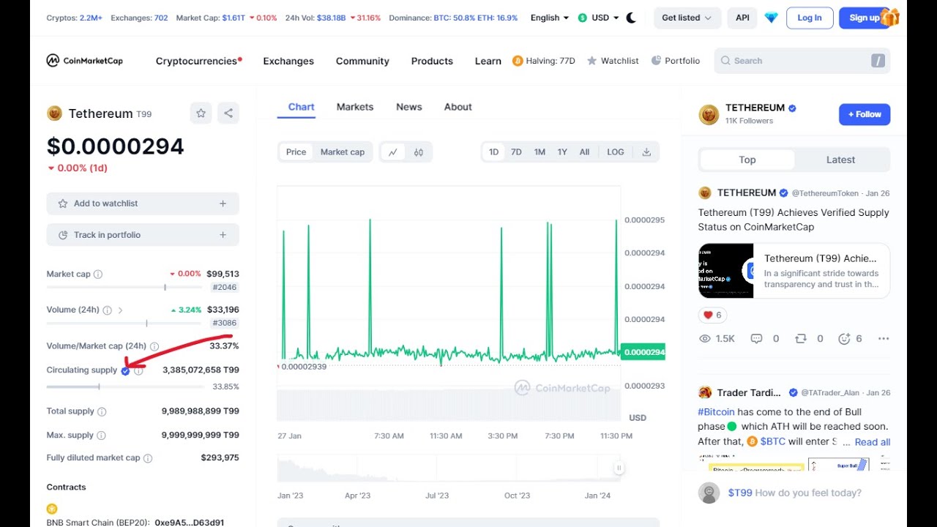Click the Max. supply info icon

coord(101,436)
